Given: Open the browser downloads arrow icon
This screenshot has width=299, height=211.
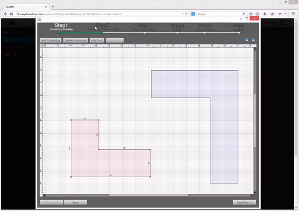Looking at the screenshot, I should (x=265, y=14).
